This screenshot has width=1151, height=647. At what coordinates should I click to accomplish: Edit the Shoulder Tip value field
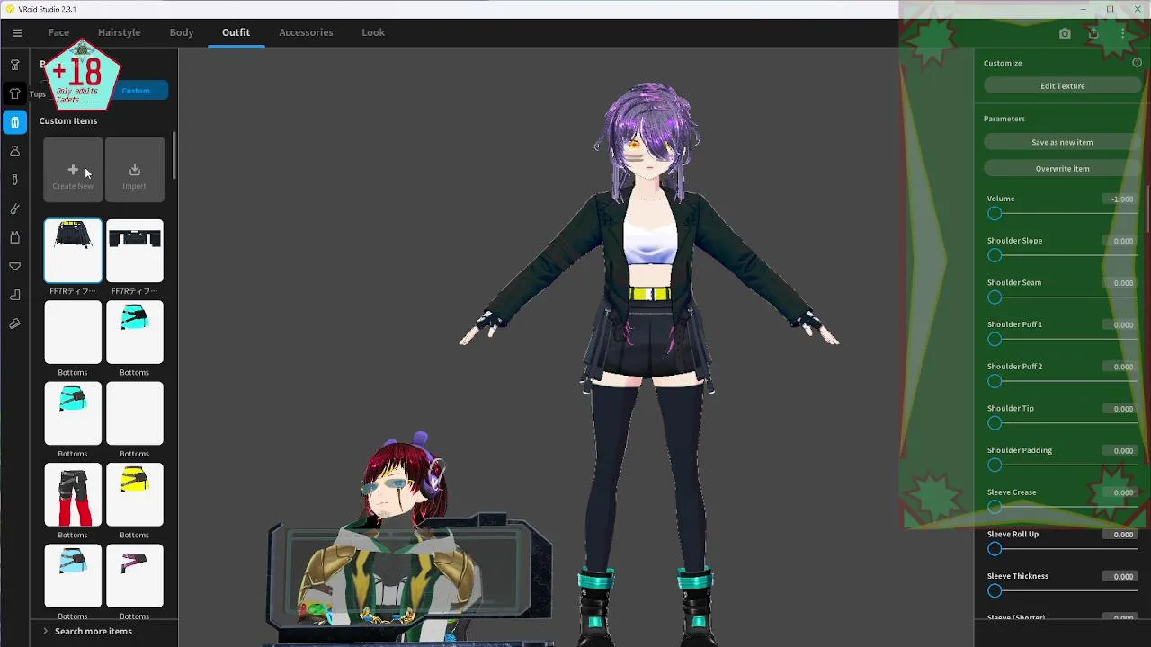point(1120,409)
